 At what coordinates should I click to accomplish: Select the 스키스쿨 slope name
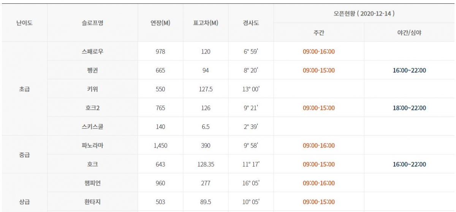tap(92, 127)
